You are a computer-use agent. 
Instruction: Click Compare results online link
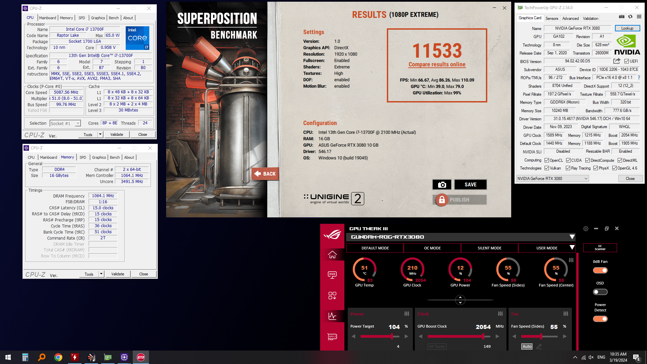tap(437, 64)
